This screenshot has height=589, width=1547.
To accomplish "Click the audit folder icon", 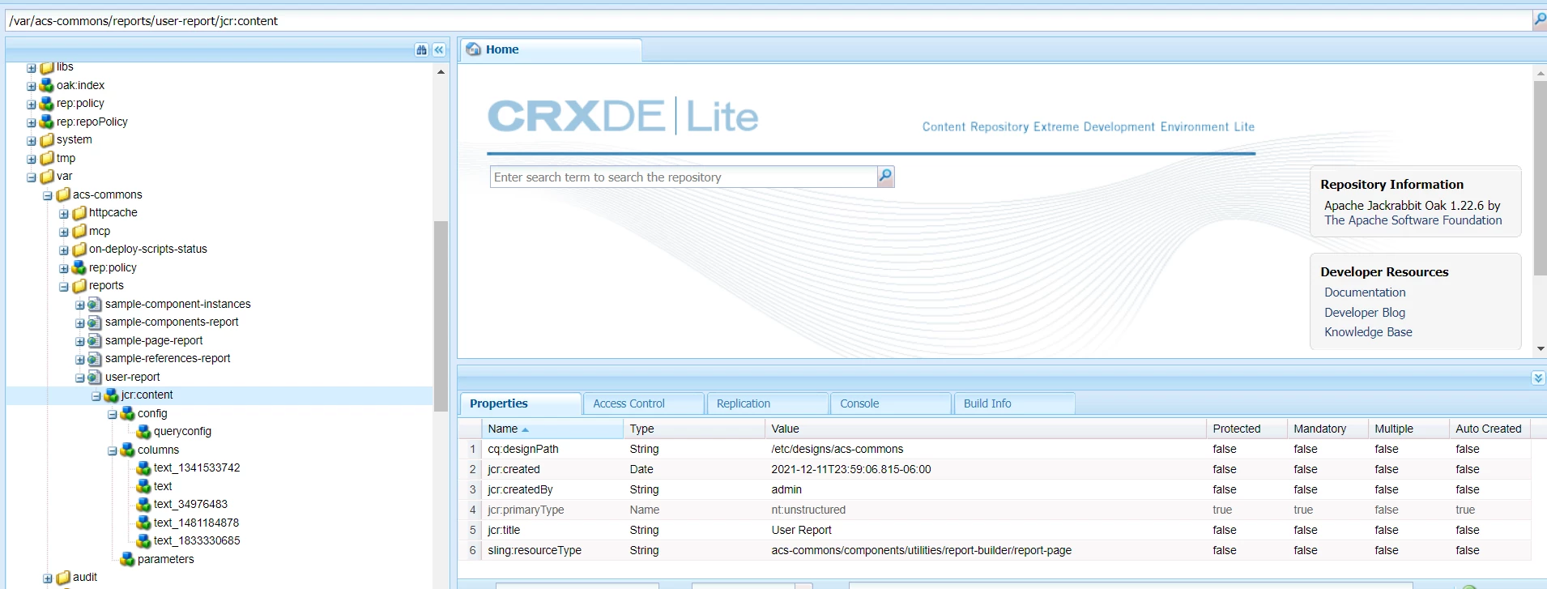I will point(63,578).
